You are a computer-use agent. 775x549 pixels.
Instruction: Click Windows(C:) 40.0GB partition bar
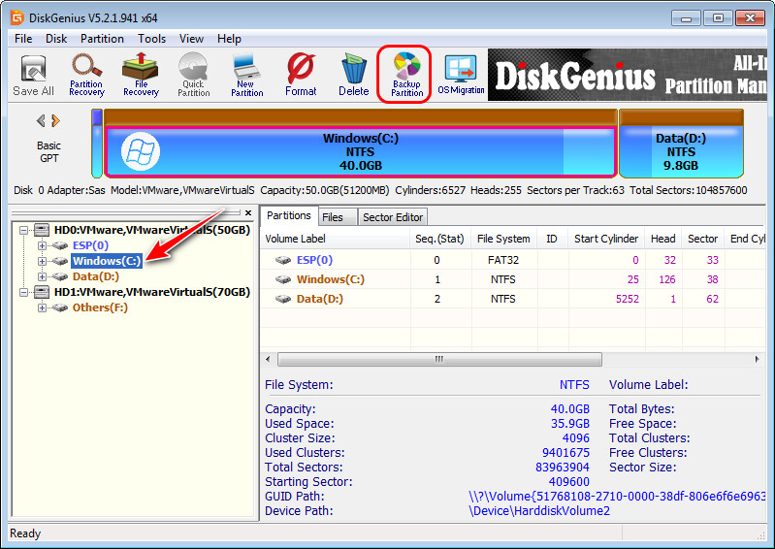click(360, 151)
